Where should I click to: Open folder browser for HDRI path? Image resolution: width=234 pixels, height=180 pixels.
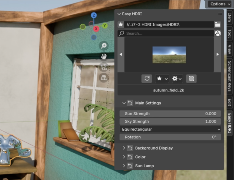click(217, 24)
